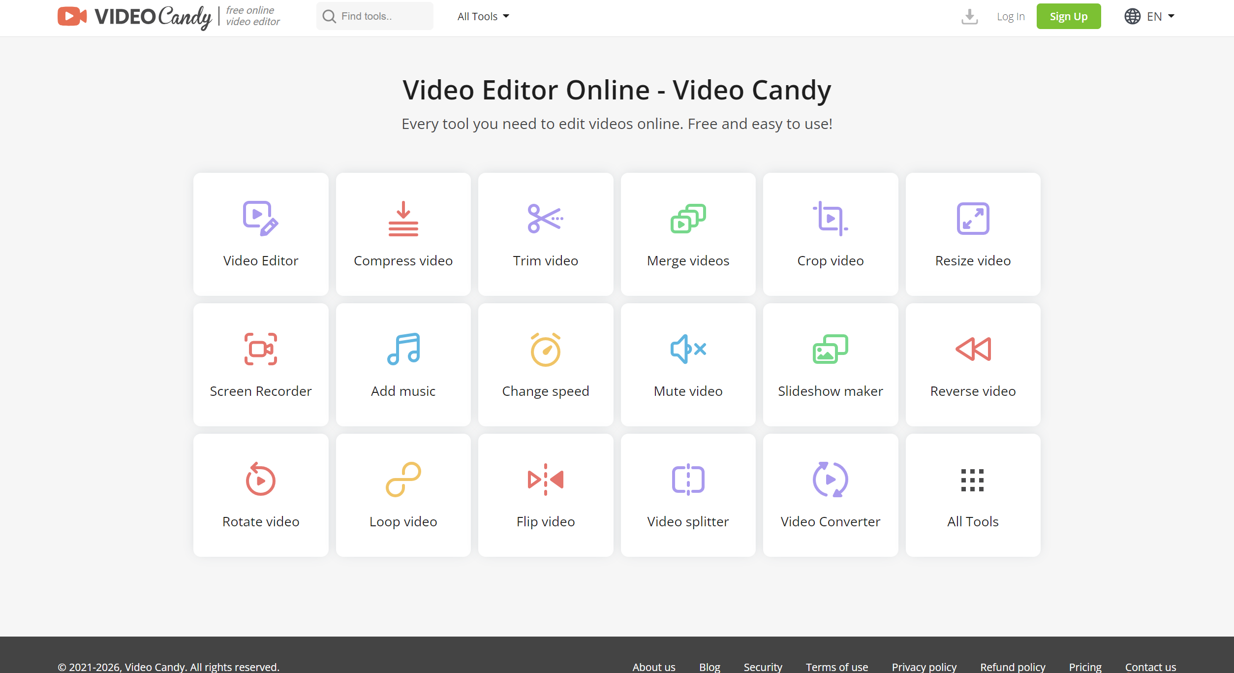
Task: Click the Log In link
Action: 1011,16
